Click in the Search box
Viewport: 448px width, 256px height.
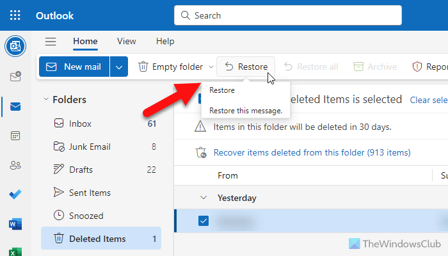[288, 15]
